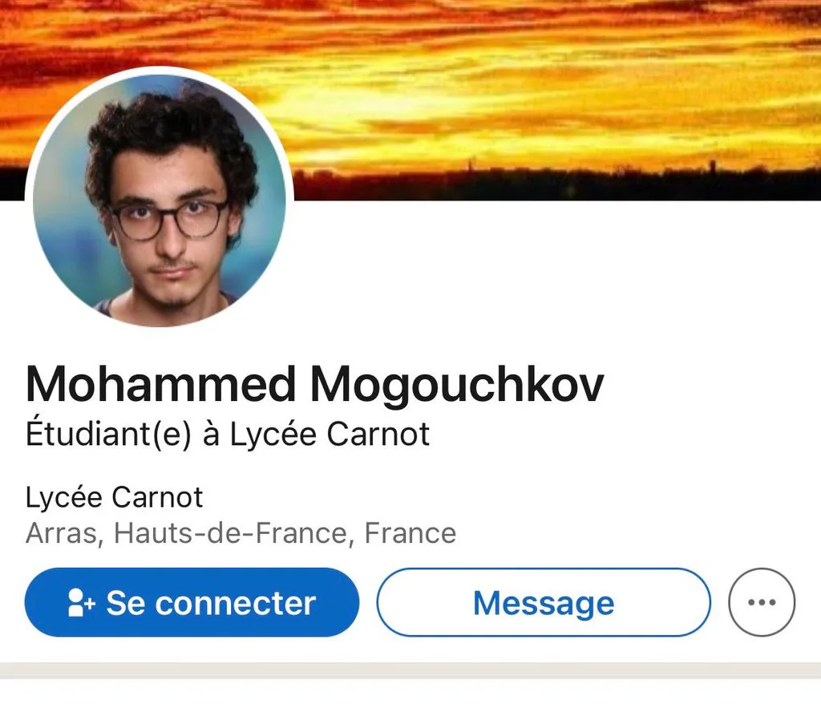The width and height of the screenshot is (821, 708).
Task: Click the grey divider bar below the buttons
Action: (x=410, y=670)
